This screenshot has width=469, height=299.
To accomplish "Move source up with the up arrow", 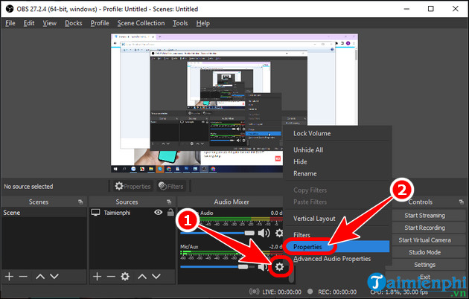I will (141, 277).
